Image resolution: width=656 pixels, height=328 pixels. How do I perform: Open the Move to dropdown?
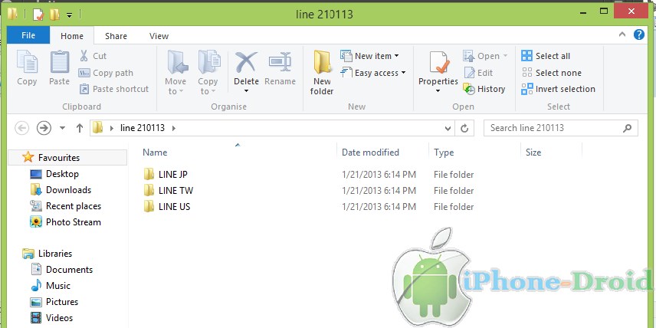coord(176,73)
